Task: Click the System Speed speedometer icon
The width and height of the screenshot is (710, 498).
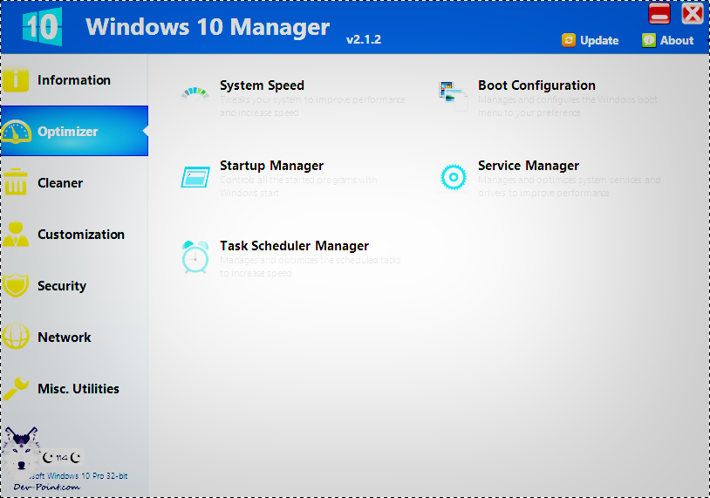Action: click(195, 92)
